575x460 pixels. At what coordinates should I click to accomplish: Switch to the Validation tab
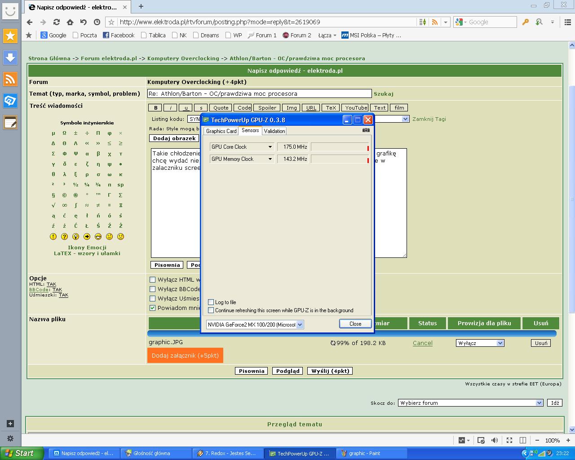tap(274, 131)
